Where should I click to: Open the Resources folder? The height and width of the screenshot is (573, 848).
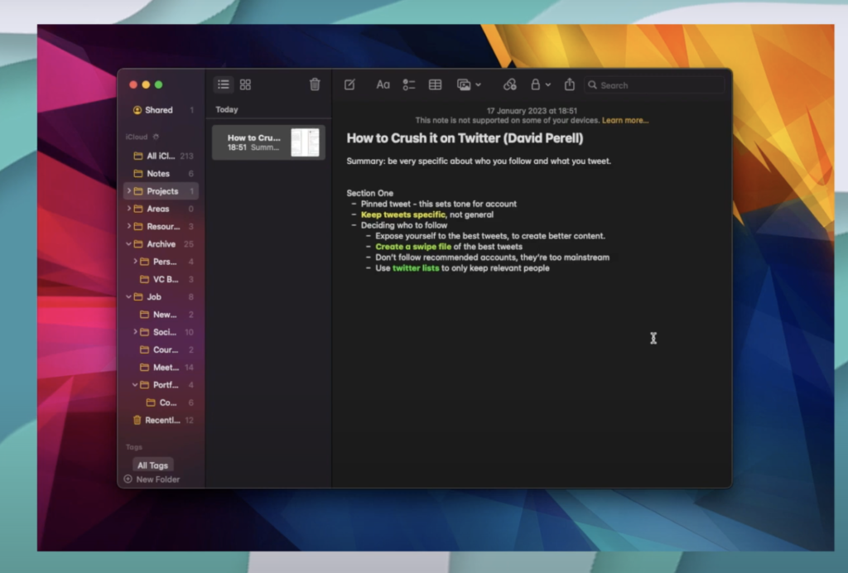161,226
